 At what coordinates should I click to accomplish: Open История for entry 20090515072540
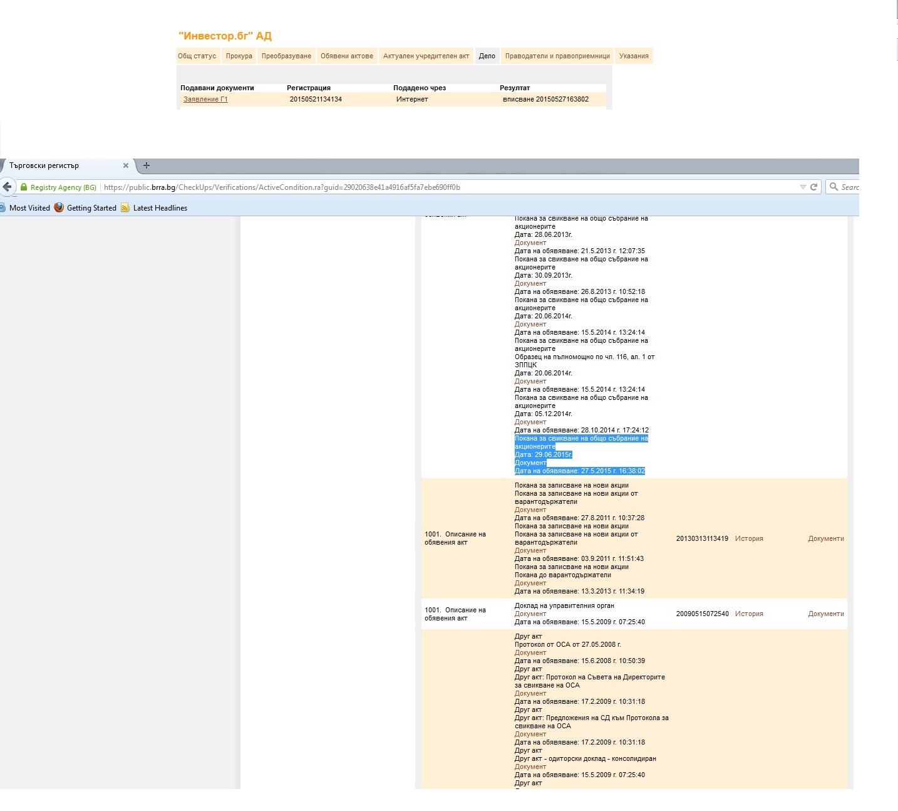click(749, 614)
